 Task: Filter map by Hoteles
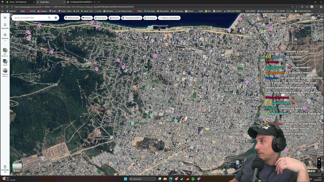click(x=87, y=18)
